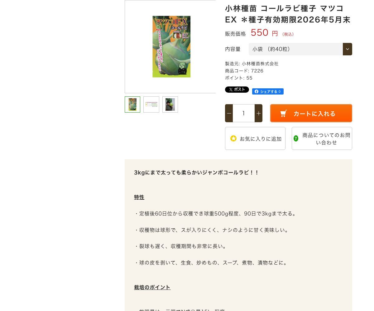Viewport: 374px width, 311px height.
Task: Add item with カートに入れる button
Action: (x=311, y=113)
